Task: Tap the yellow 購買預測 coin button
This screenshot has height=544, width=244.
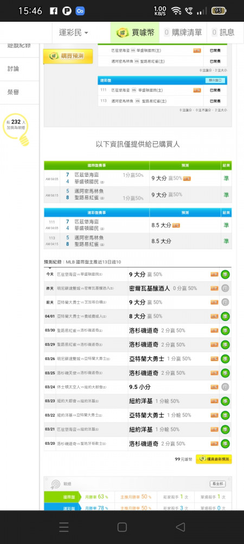Action: click(68, 56)
